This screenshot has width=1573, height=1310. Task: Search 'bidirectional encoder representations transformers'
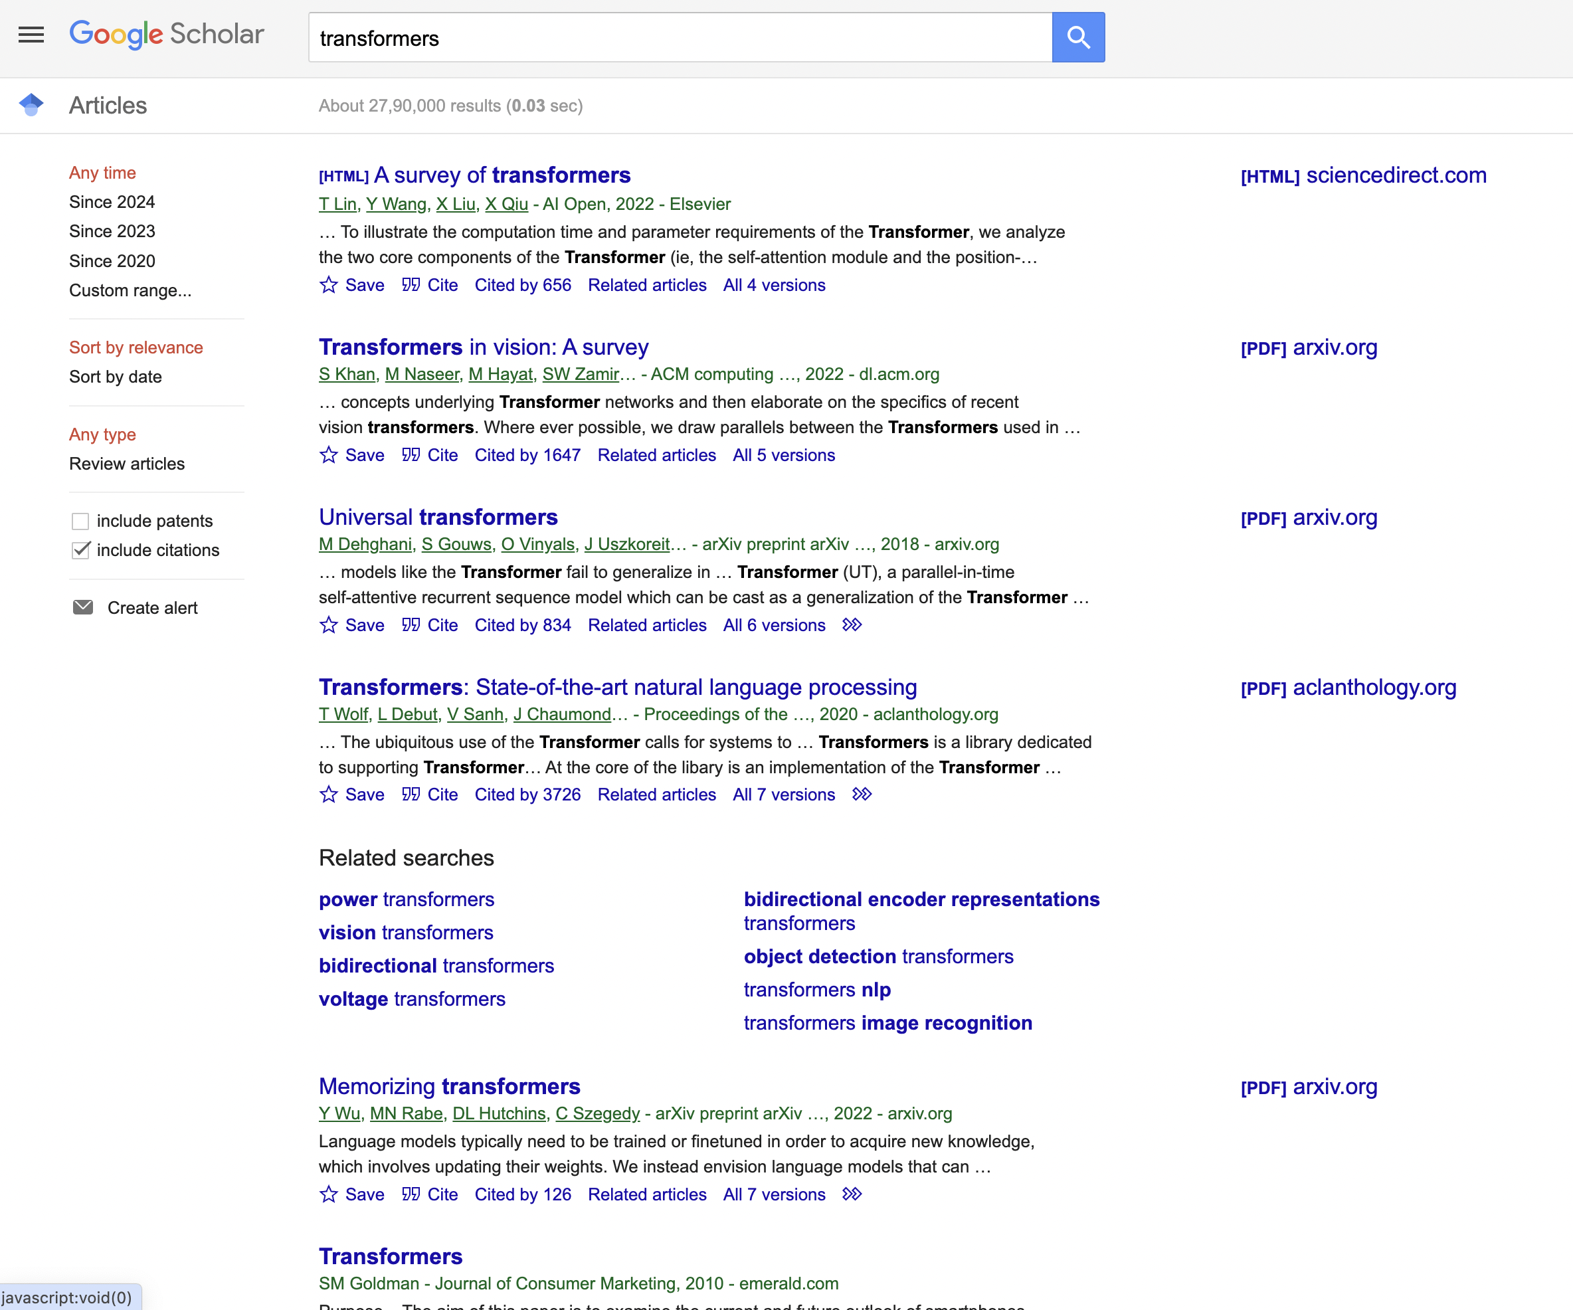[921, 911]
